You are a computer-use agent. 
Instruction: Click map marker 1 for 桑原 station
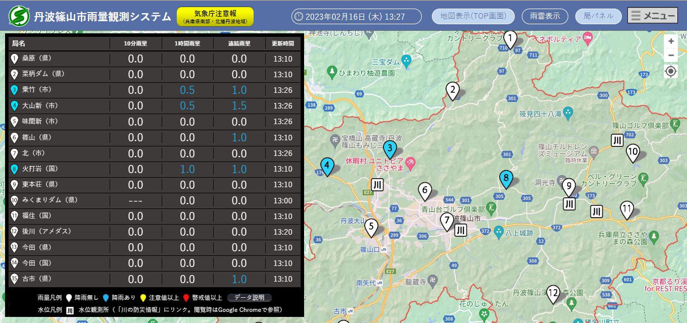[511, 39]
